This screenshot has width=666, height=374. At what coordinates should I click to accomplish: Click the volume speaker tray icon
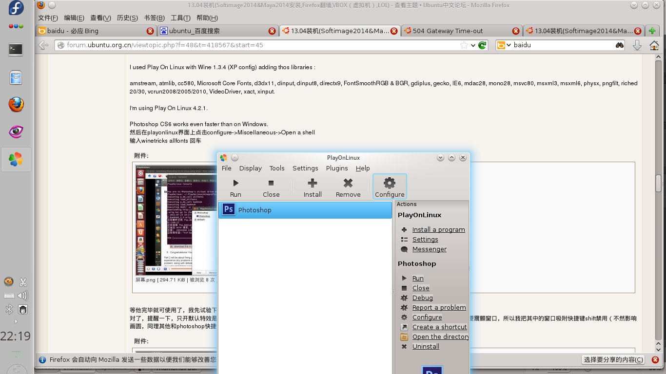22,295
